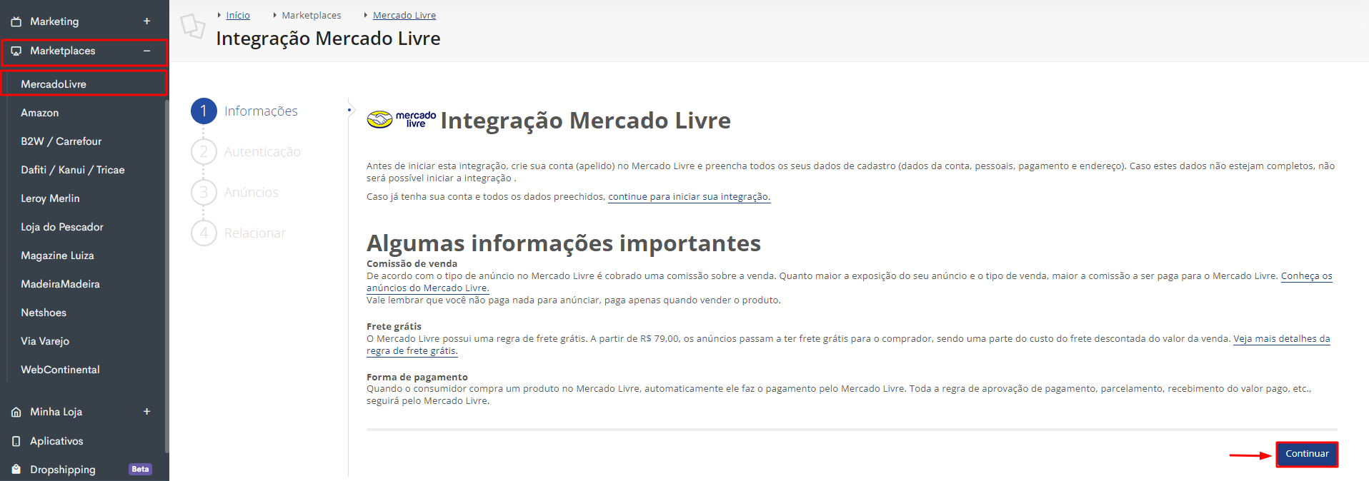Viewport: 1369px width, 481px height.
Task: Expand the Minha Loja plus sign
Action: [x=146, y=412]
